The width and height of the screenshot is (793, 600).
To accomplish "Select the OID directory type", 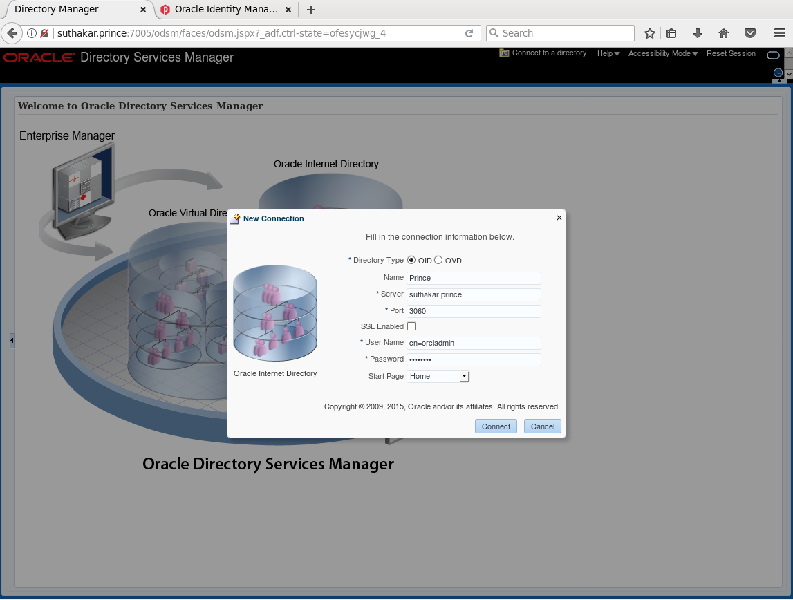I will tap(413, 261).
